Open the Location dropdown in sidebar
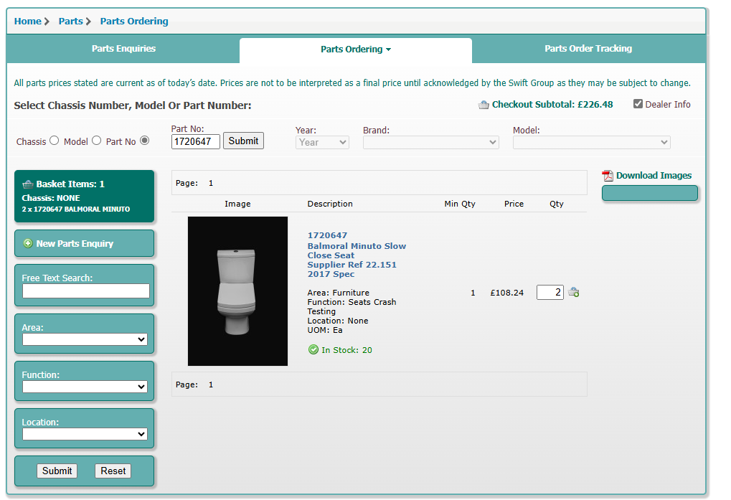Viewport: 731px width, 500px height. point(85,434)
